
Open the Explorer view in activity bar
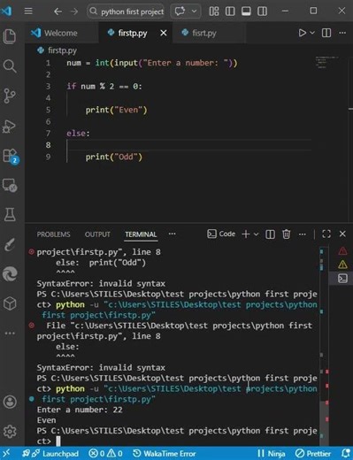click(x=10, y=36)
